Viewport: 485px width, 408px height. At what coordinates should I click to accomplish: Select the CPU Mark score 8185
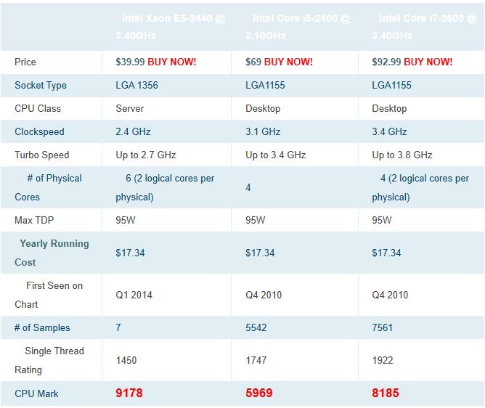(386, 393)
